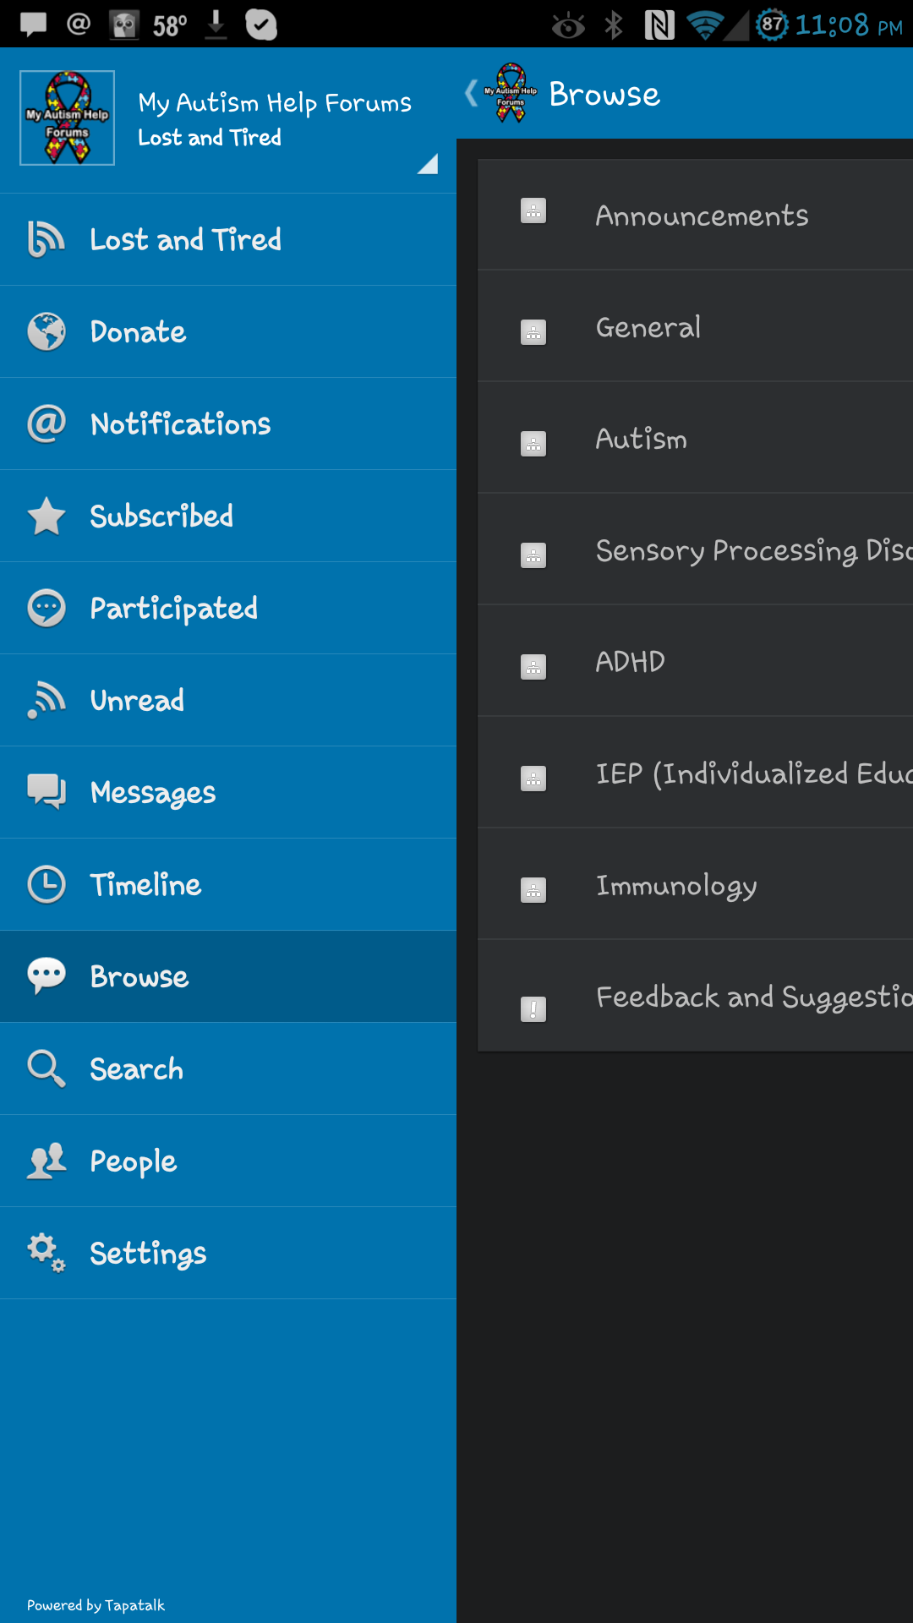Open the Announcements forum

coord(702,216)
